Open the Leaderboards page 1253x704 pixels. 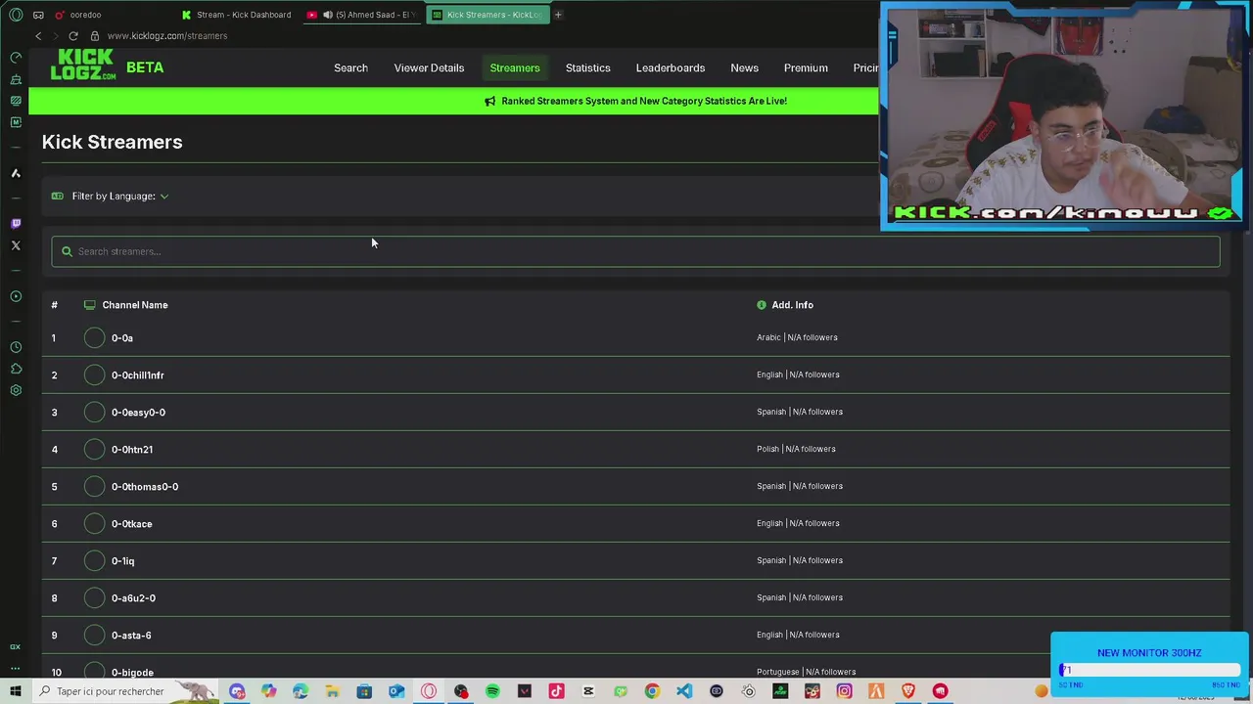[x=671, y=68]
